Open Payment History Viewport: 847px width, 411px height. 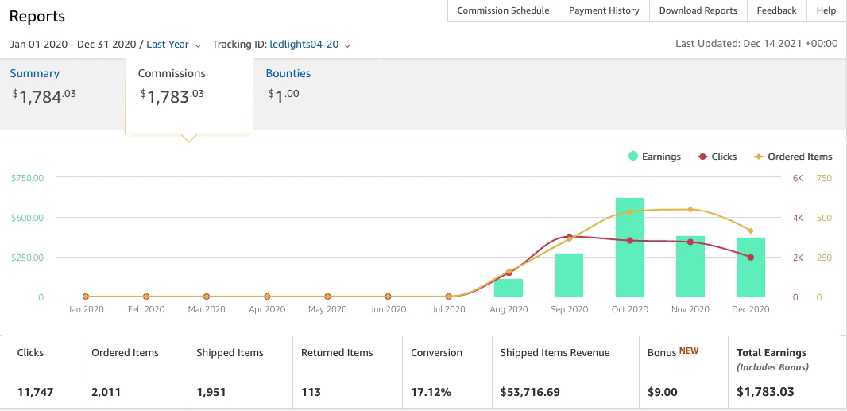click(604, 11)
